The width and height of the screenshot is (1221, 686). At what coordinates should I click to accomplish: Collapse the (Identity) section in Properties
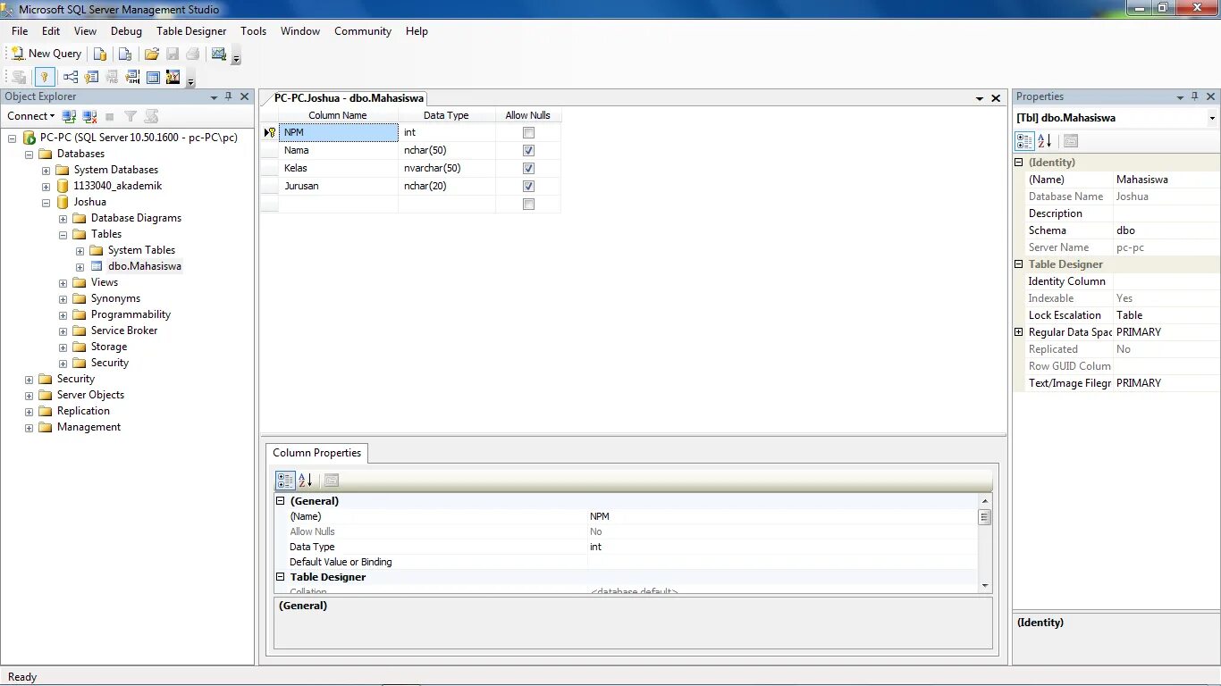[x=1019, y=163]
